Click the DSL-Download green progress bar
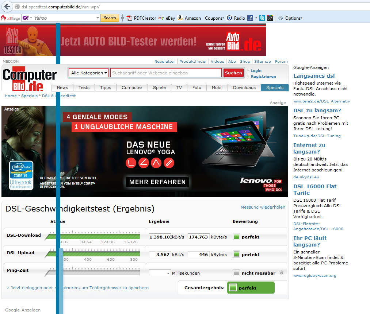The image size is (370, 314). click(x=93, y=236)
